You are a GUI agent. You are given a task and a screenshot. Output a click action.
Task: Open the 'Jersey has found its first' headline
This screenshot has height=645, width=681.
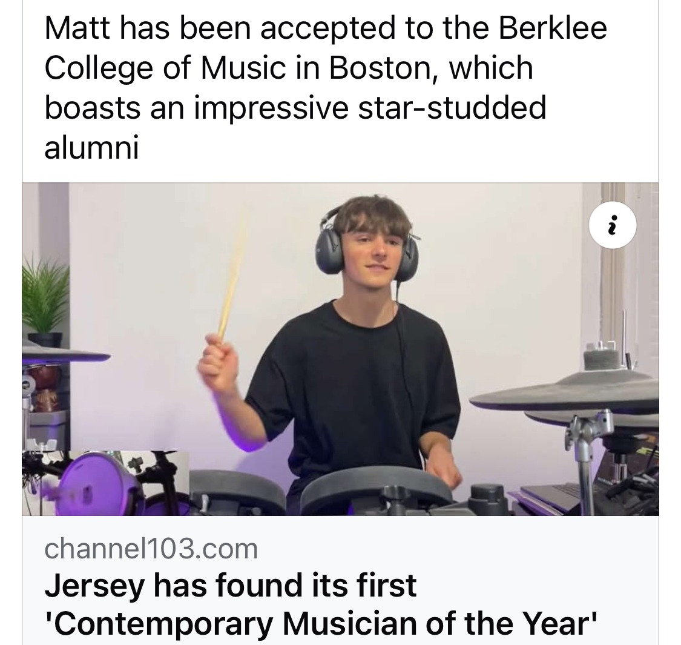(231, 585)
